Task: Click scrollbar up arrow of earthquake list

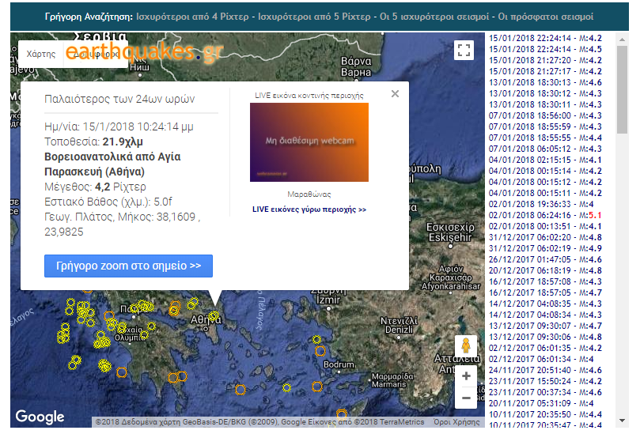Action: (622, 40)
